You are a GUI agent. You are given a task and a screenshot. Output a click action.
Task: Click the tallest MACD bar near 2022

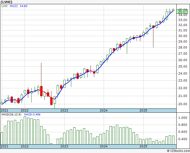pos(25,131)
